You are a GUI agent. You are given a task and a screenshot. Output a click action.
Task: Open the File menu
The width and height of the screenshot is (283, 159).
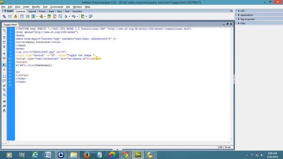pyautogui.click(x=3, y=7)
